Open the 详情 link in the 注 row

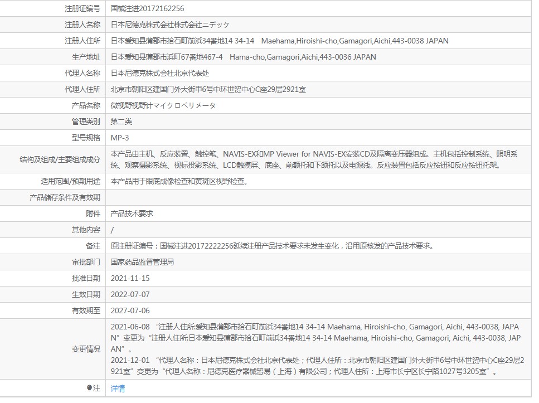(x=118, y=389)
